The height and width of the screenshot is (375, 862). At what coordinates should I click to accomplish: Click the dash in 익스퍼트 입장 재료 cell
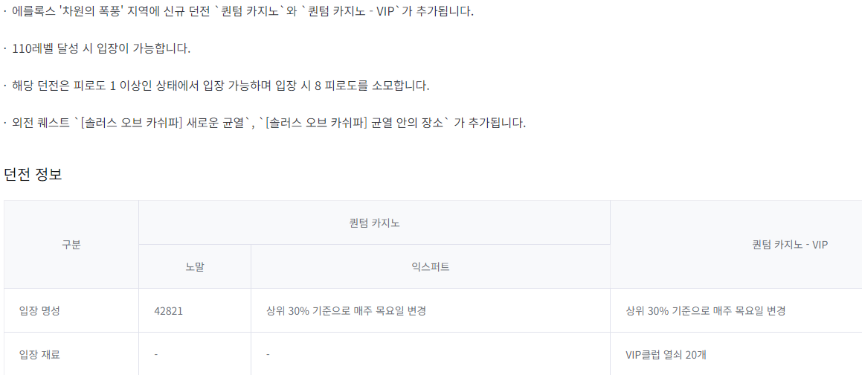(268, 354)
